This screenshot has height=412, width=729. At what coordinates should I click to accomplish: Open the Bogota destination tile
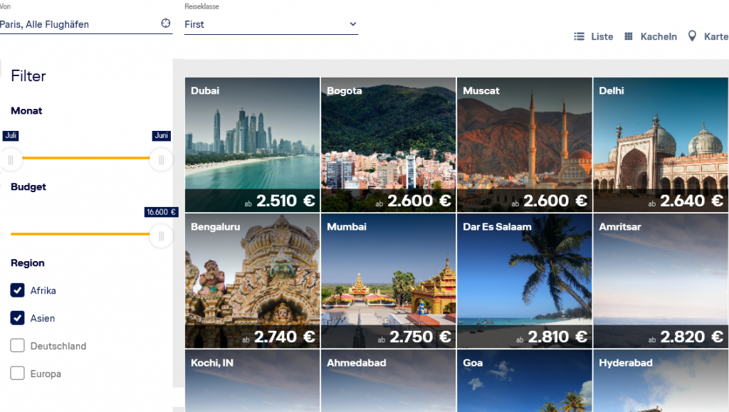point(388,145)
